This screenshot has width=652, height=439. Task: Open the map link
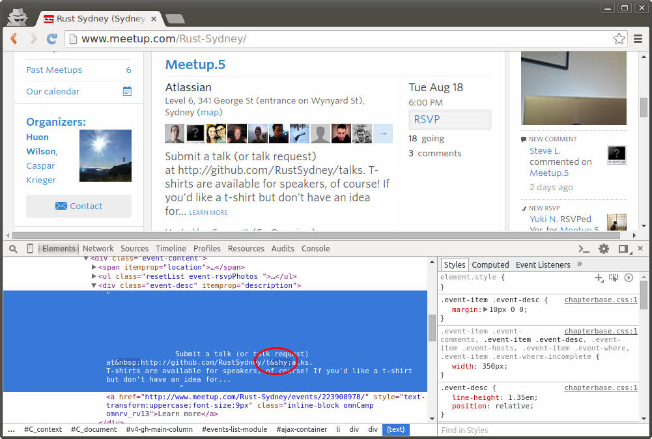[x=210, y=112]
